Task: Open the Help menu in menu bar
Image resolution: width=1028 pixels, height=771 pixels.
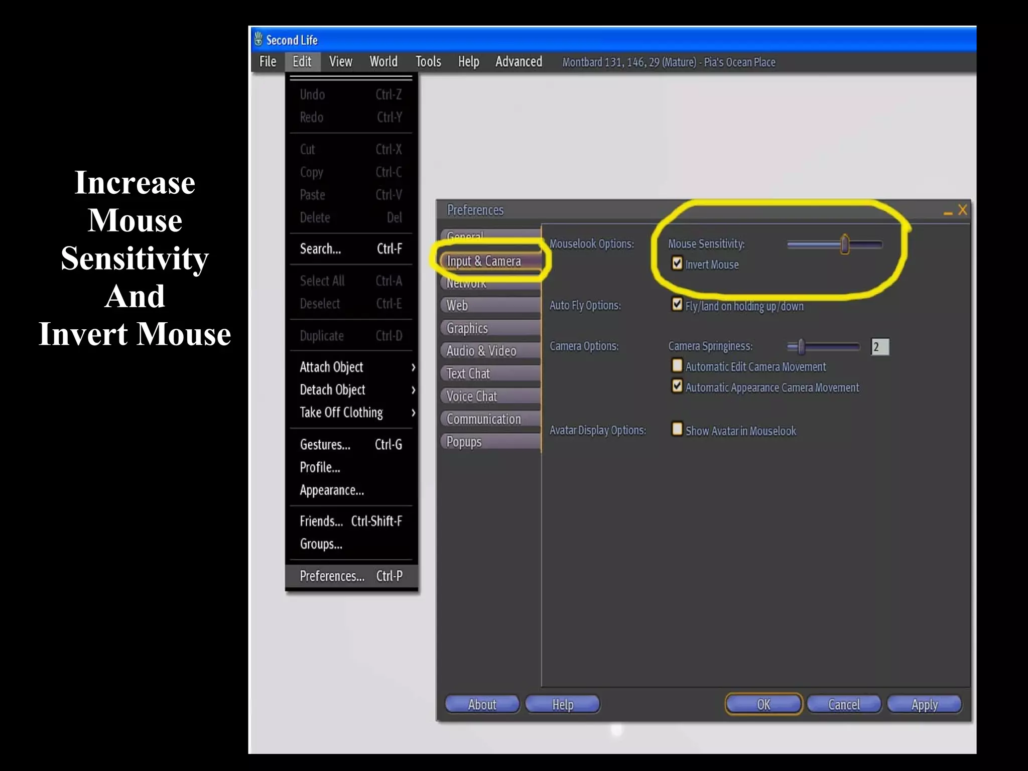Action: pos(468,62)
